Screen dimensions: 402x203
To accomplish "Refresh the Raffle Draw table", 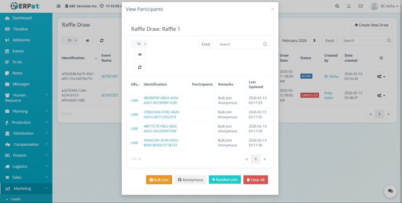I will click(102, 40).
